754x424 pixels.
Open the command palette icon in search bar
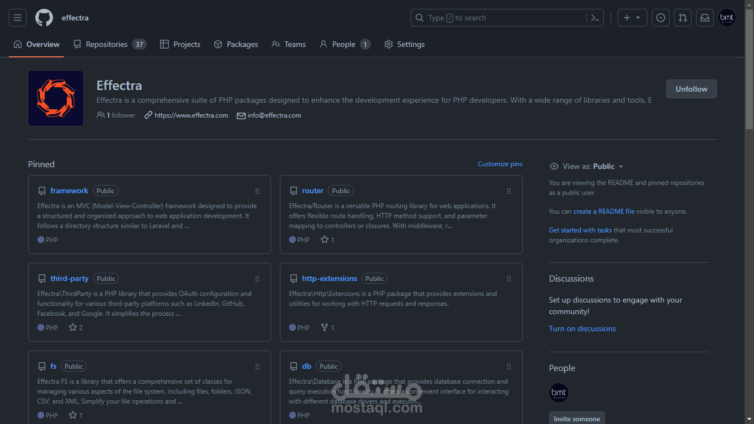594,18
